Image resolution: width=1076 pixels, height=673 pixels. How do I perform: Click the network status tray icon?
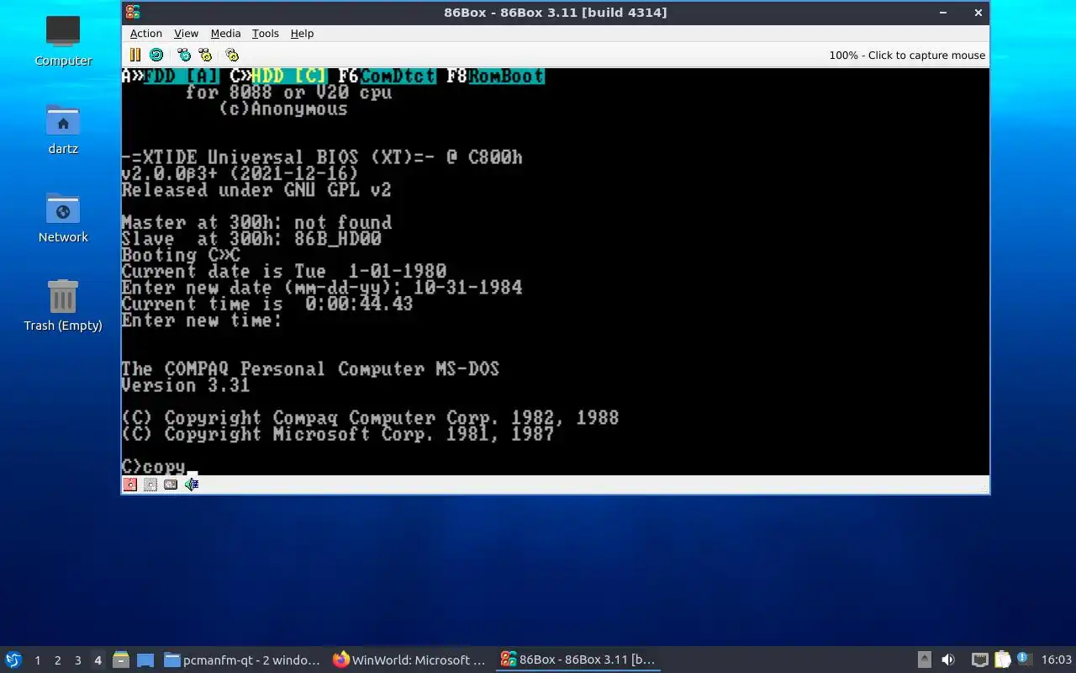point(979,660)
